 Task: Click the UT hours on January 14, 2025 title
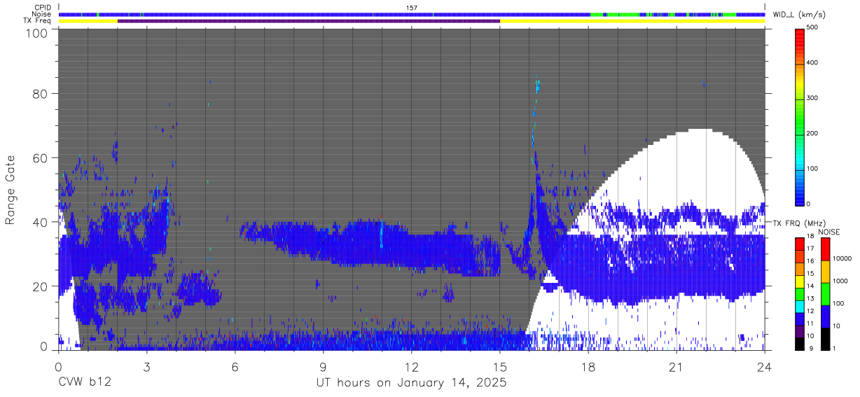point(410,383)
